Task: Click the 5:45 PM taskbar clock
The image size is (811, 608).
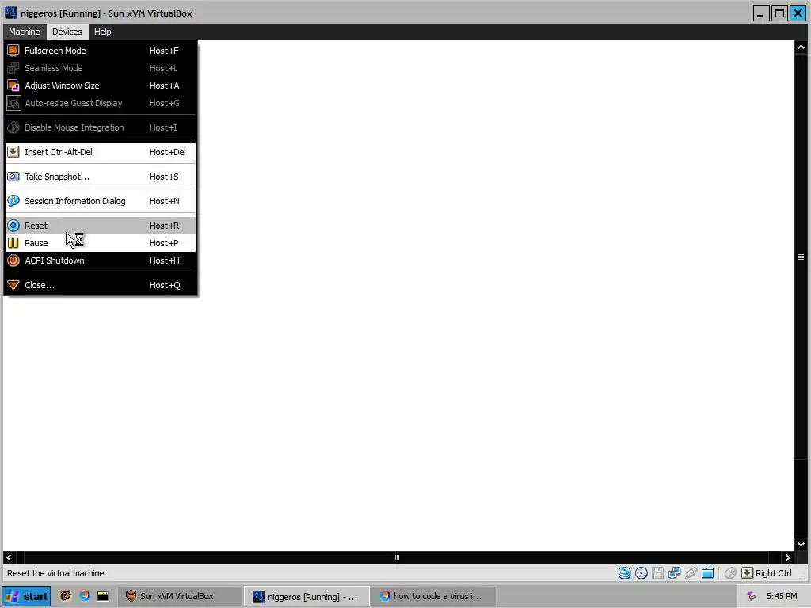Action: tap(782, 596)
